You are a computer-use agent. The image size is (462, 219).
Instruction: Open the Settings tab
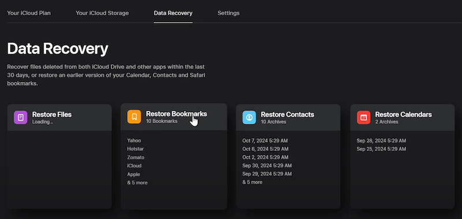(228, 13)
